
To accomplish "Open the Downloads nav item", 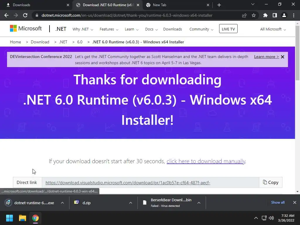I will coord(173,29).
